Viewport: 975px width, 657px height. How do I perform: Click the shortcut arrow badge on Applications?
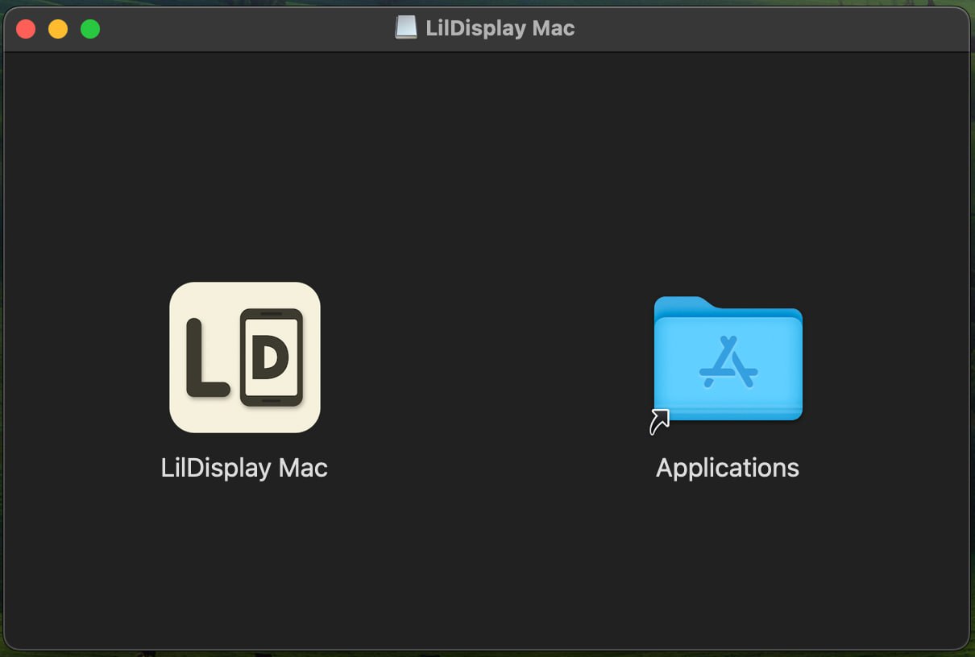pos(659,421)
